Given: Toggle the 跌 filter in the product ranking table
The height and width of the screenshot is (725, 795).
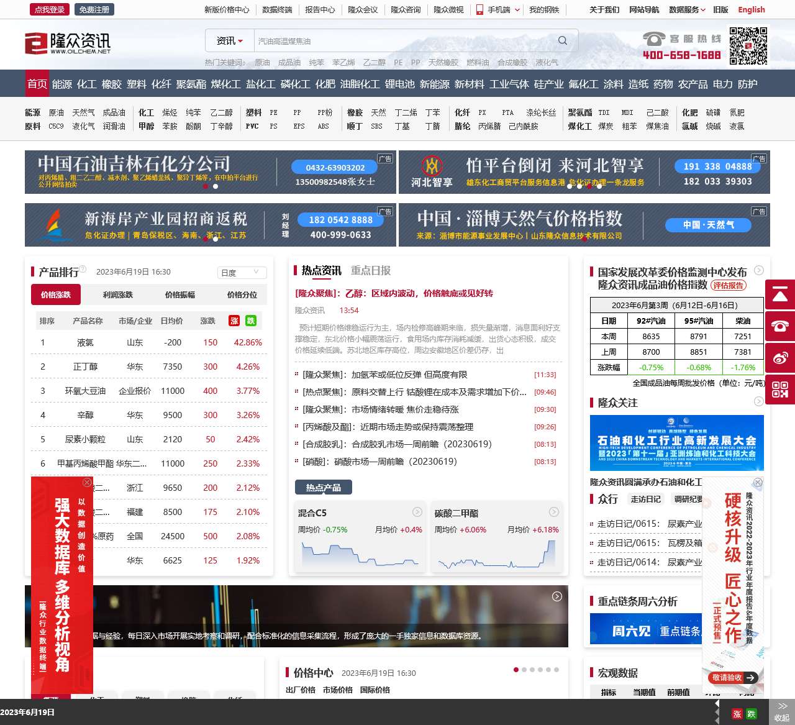Looking at the screenshot, I should pyautogui.click(x=250, y=321).
